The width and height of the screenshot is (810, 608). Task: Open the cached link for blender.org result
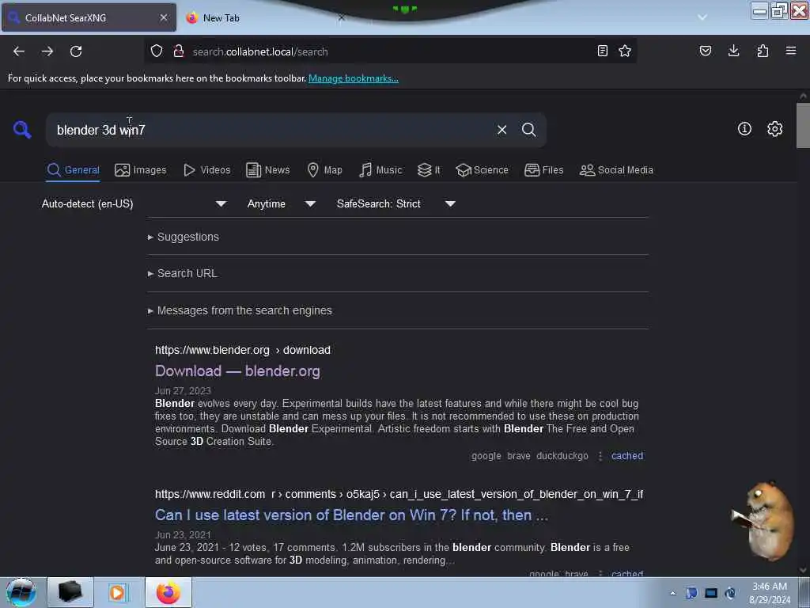627,456
